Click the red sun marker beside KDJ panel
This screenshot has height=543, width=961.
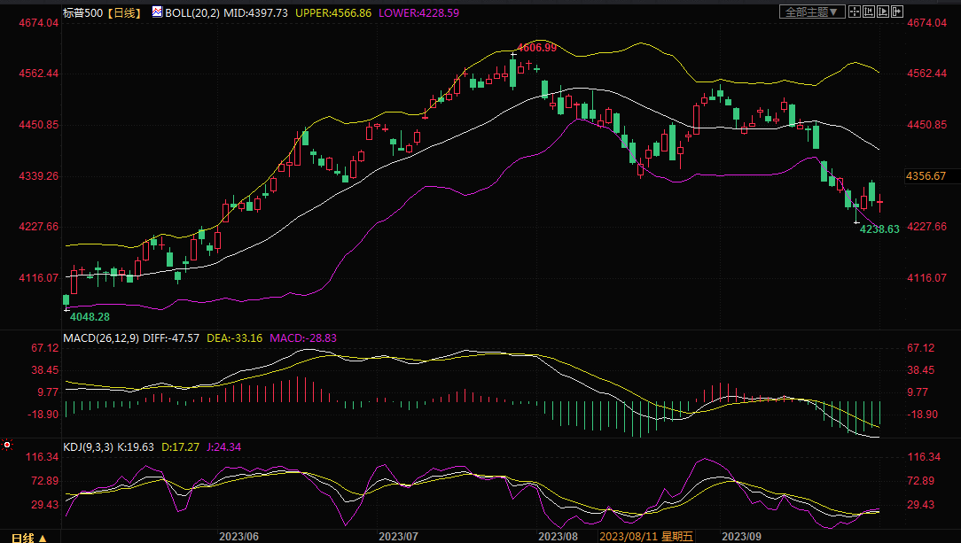[x=7, y=444]
